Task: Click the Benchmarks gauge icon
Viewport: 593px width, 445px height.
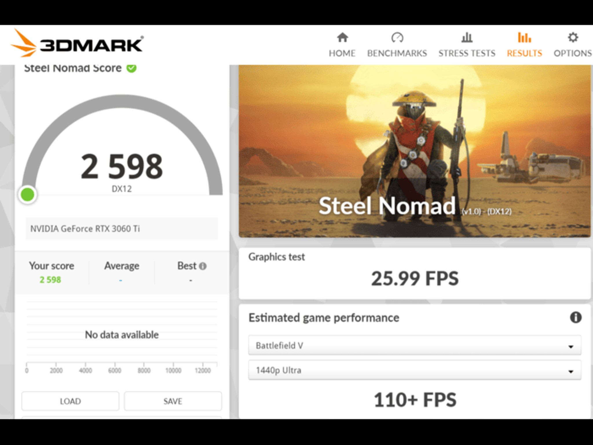Action: 397,37
